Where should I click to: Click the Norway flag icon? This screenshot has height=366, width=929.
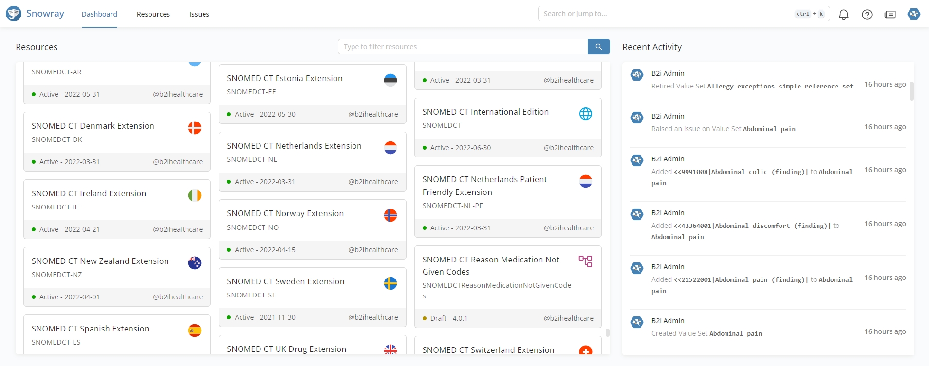pos(390,215)
